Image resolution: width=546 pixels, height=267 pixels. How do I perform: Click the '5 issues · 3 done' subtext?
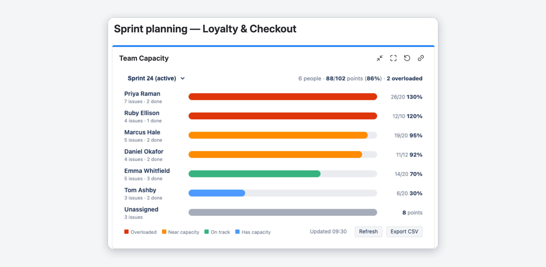click(143, 179)
